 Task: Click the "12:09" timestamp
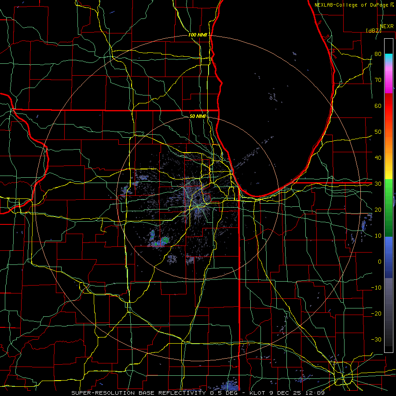[x=314, y=393]
